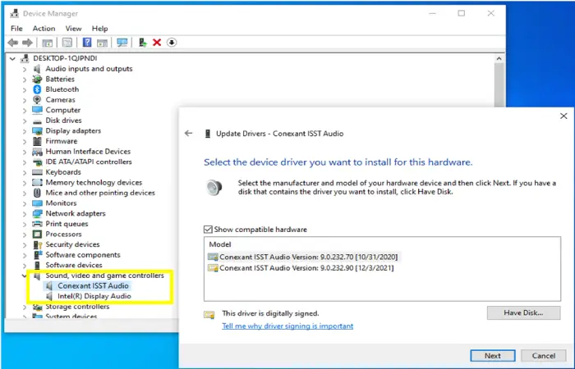575x369 pixels.
Task: Expand the Memory technology devices node
Action: [25, 182]
